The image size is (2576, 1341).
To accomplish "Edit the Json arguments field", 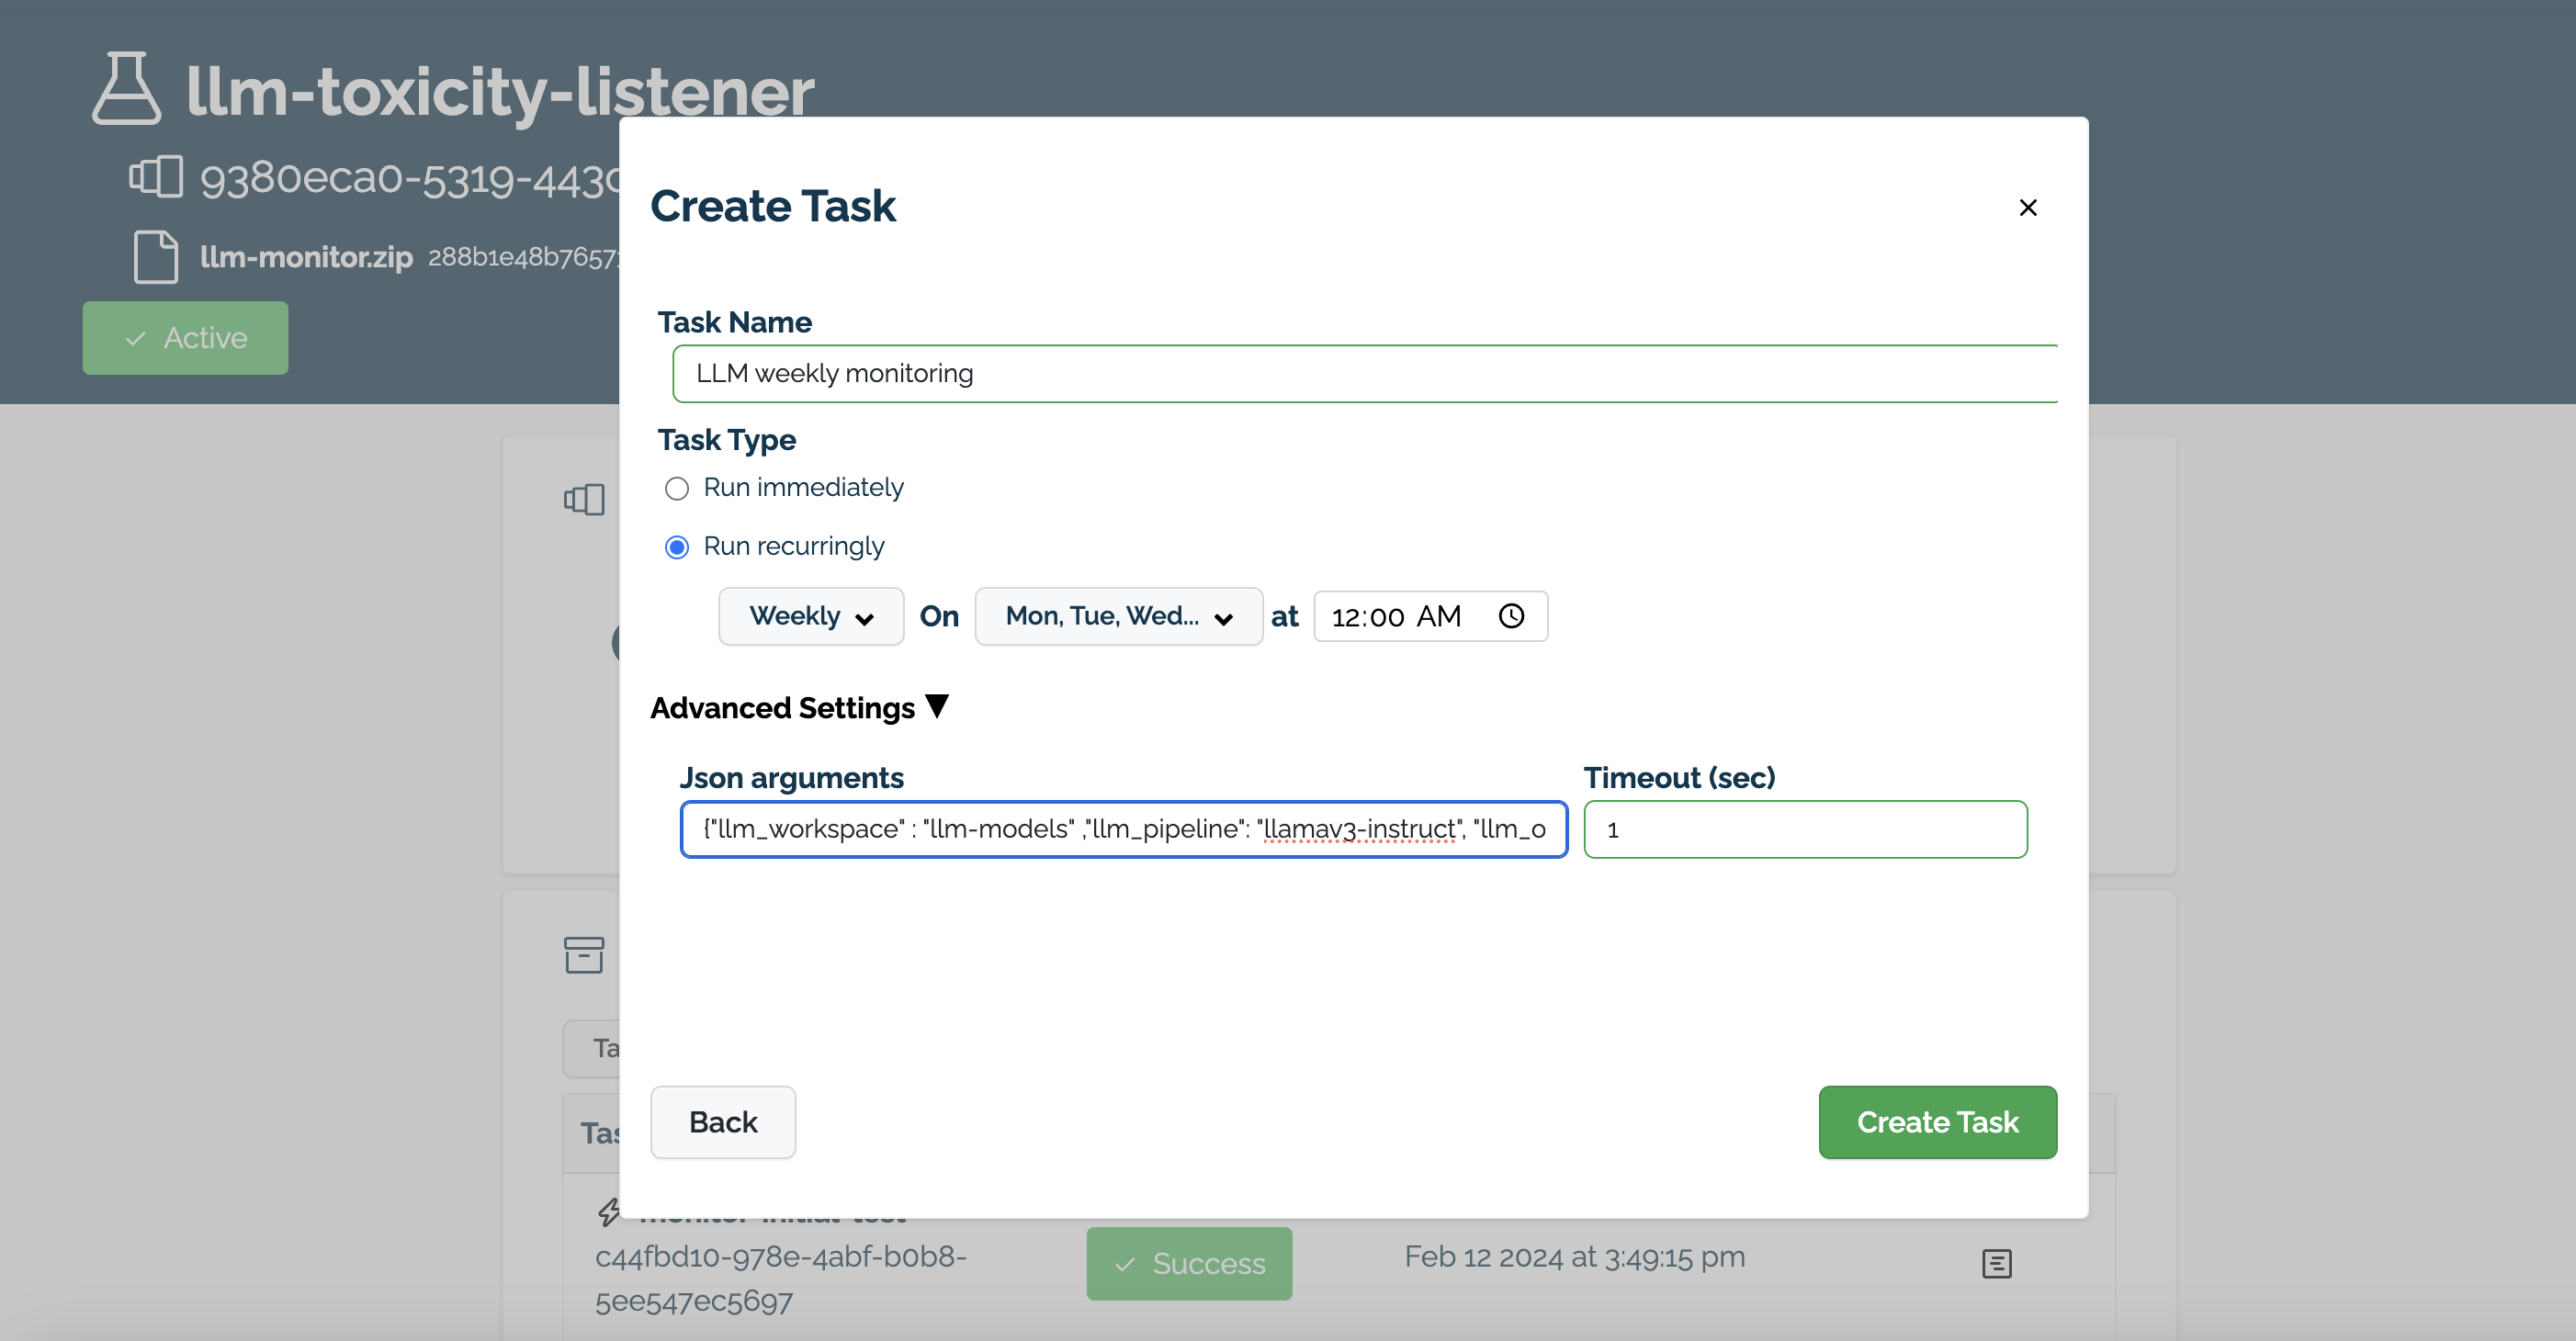I will (x=1122, y=829).
